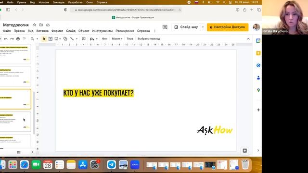Open the Фон background settings
This screenshot has height=173, width=308.
pyautogui.click(x=104, y=38)
